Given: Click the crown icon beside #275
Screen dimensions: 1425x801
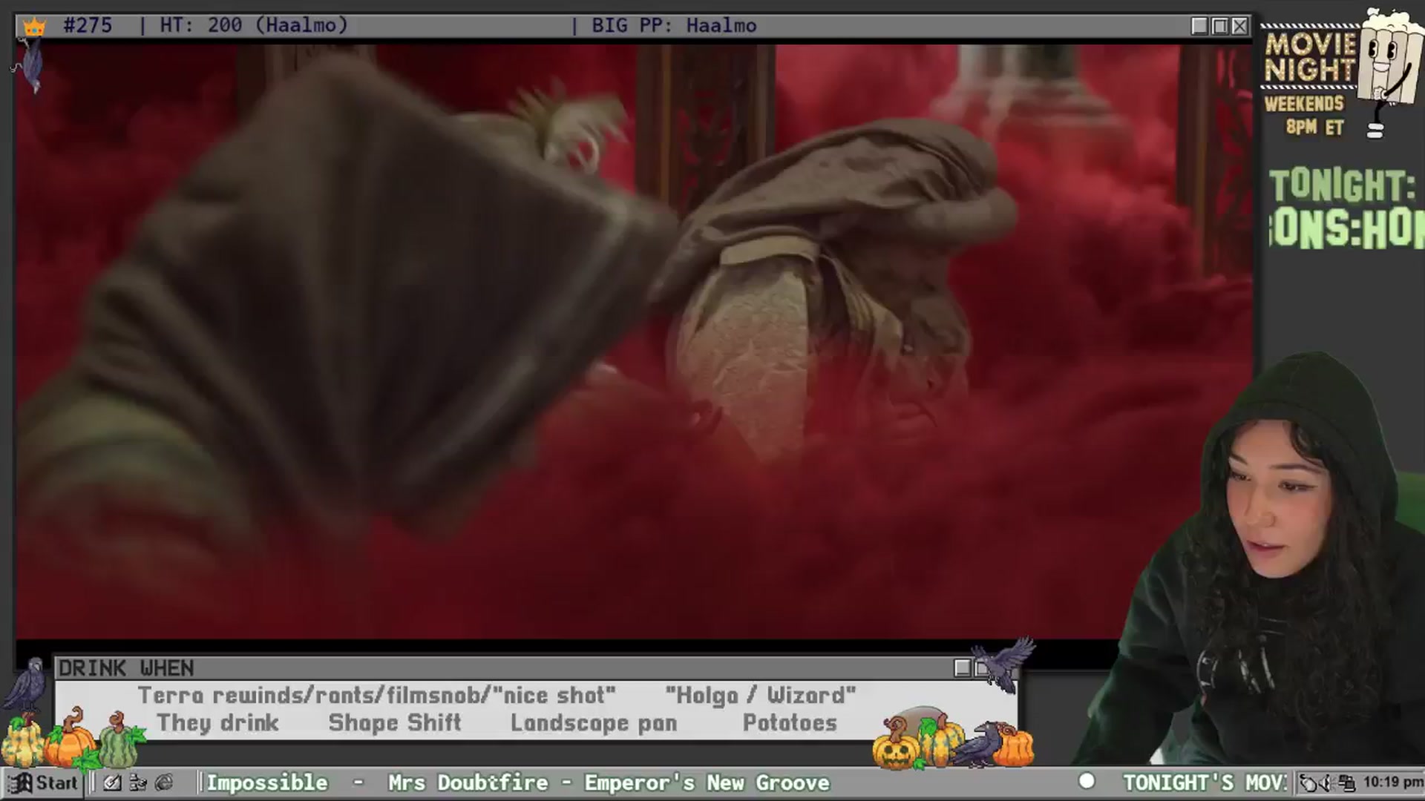Looking at the screenshot, I should tap(34, 27).
